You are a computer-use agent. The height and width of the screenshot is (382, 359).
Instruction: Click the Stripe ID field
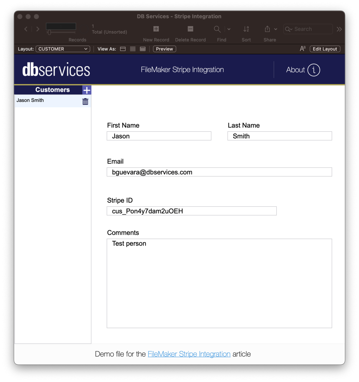click(x=192, y=211)
